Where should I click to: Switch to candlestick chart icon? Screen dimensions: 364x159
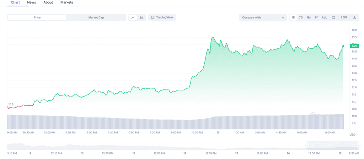(x=141, y=18)
